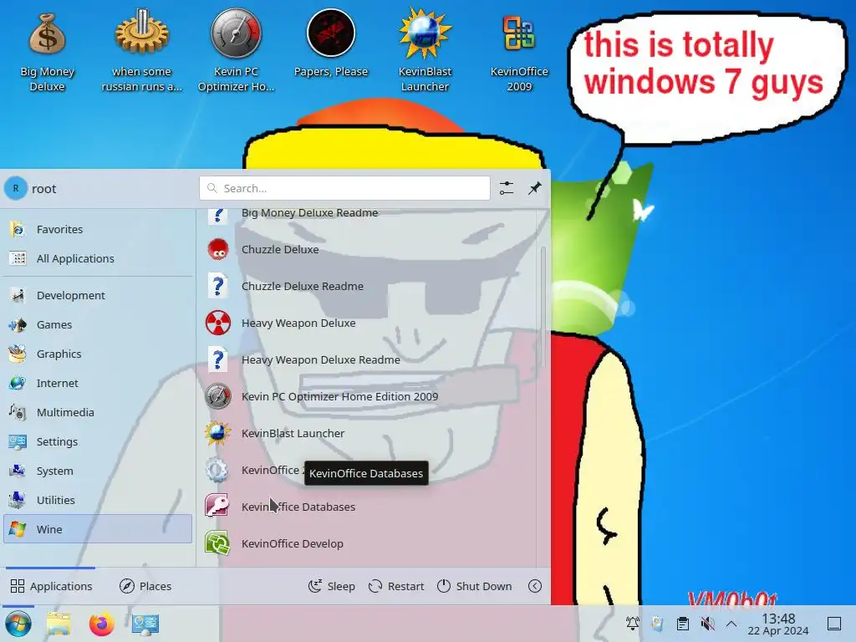This screenshot has width=856, height=642.
Task: Open clipboard tray icon
Action: pos(682,624)
